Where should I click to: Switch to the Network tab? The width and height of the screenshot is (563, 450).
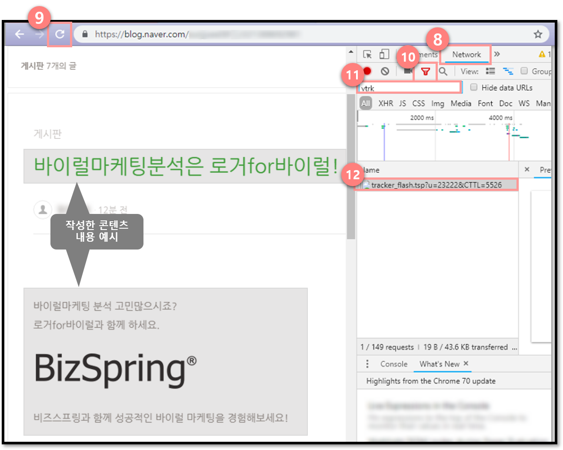point(466,55)
